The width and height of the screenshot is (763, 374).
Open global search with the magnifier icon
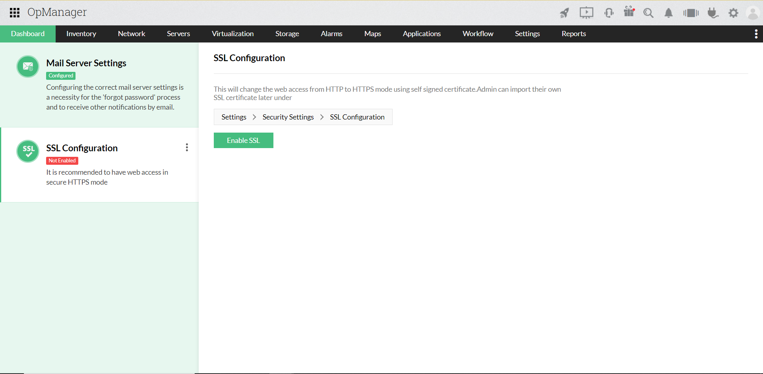648,13
